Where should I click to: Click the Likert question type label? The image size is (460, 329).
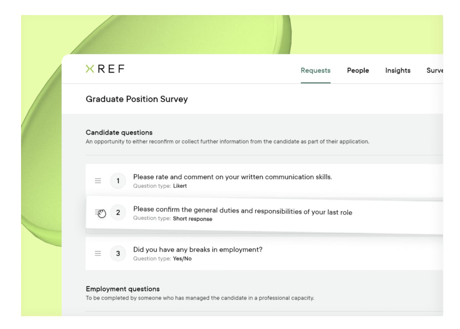[180, 186]
